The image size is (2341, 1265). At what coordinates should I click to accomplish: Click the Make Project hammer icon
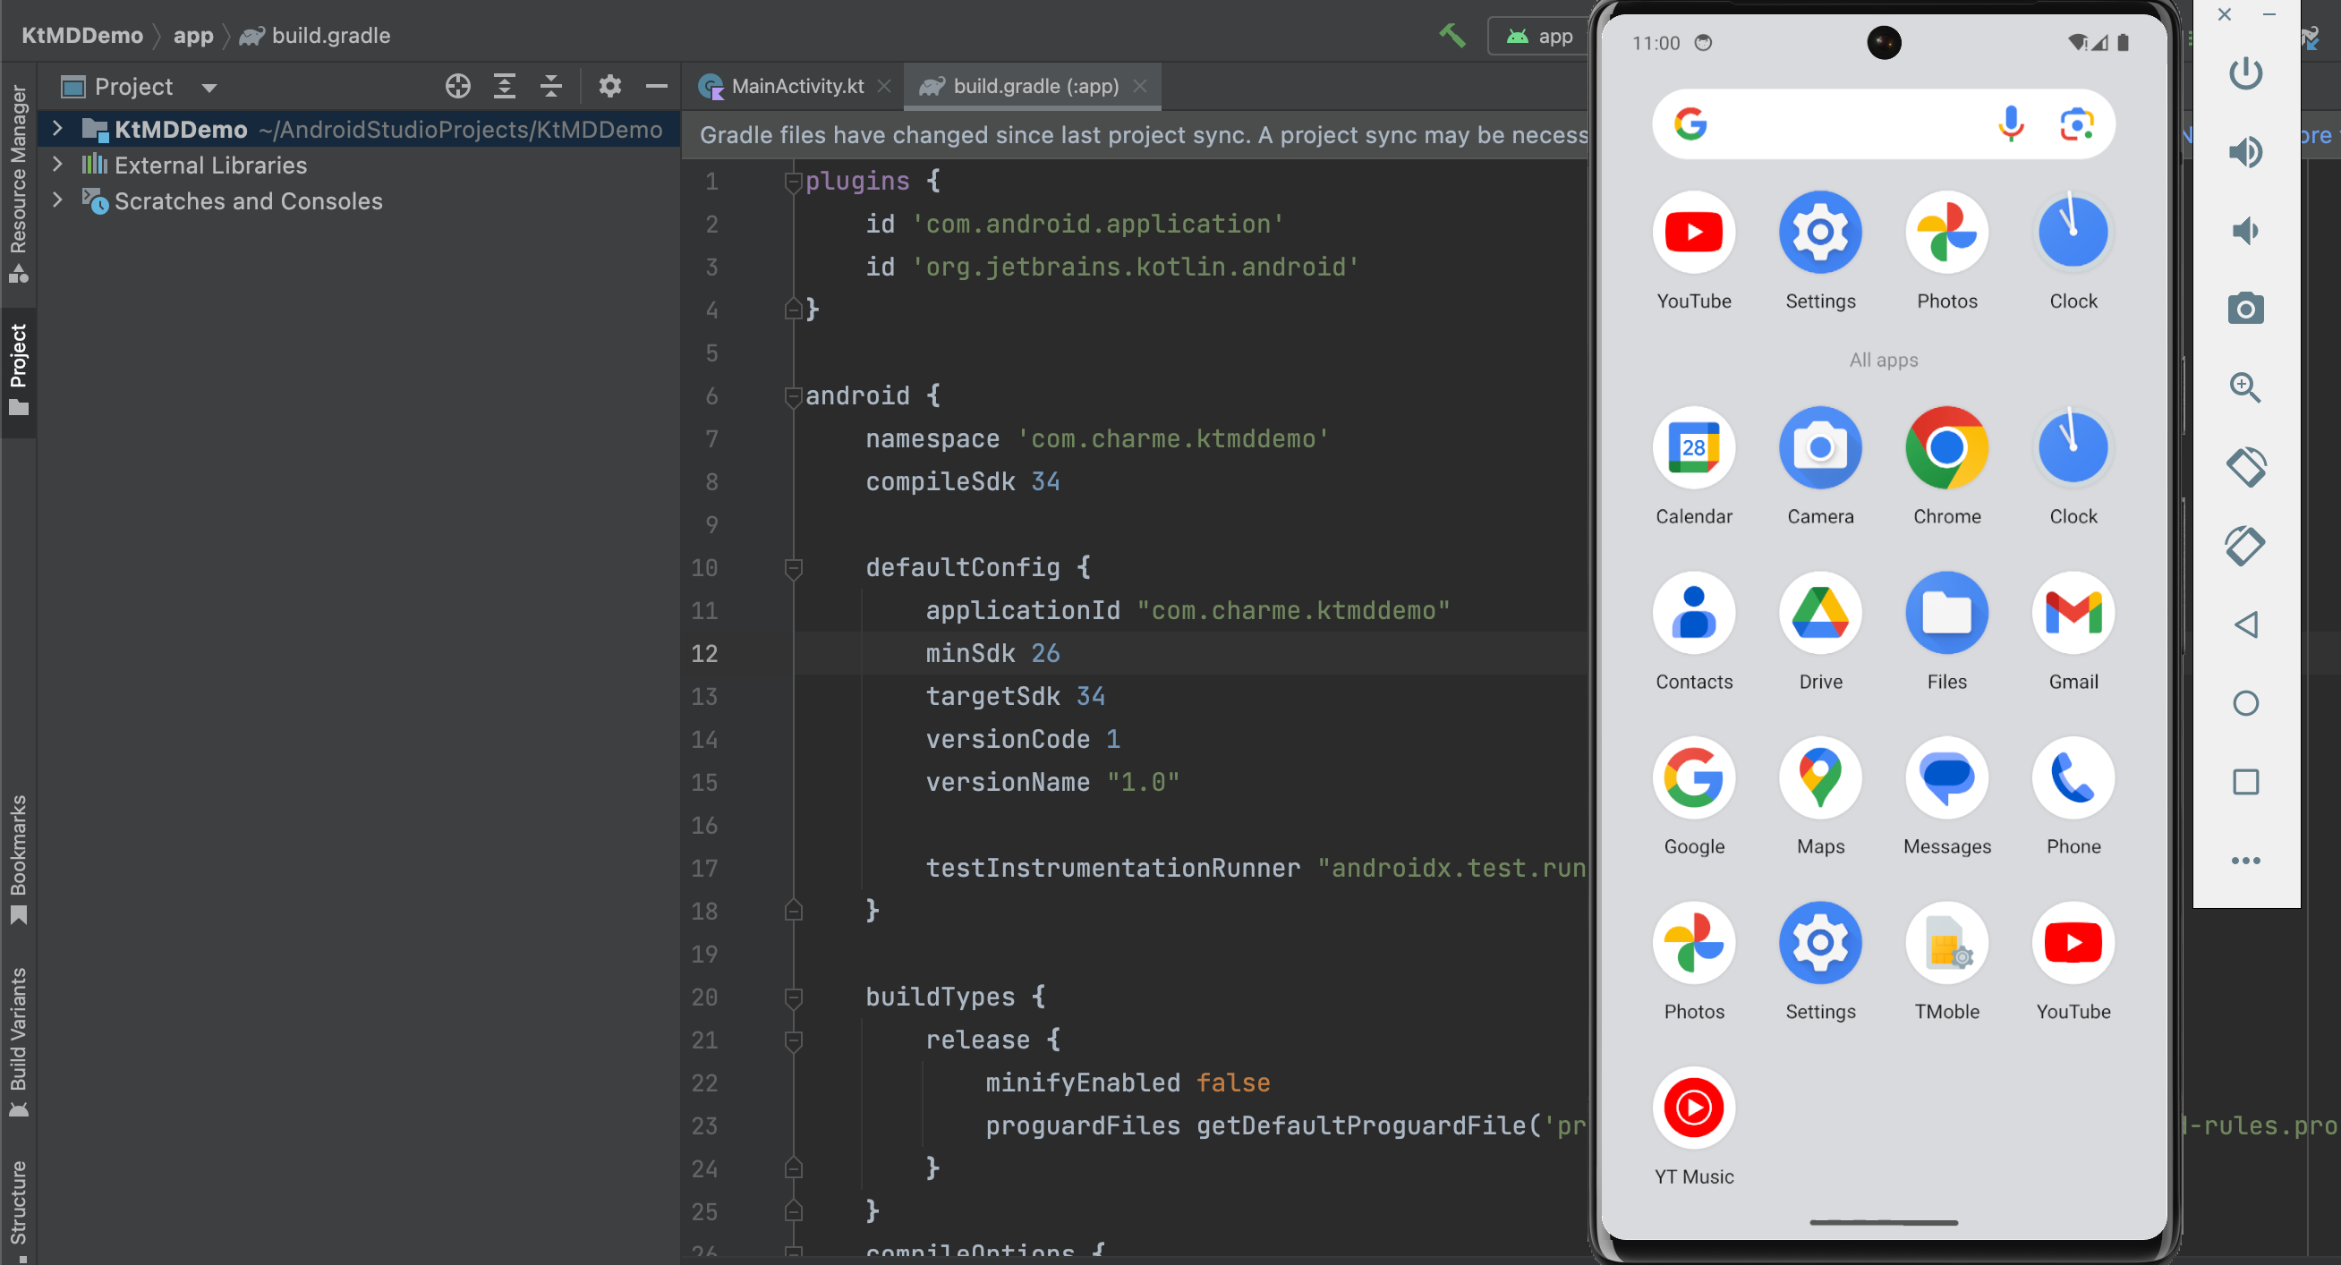pyautogui.click(x=1451, y=37)
